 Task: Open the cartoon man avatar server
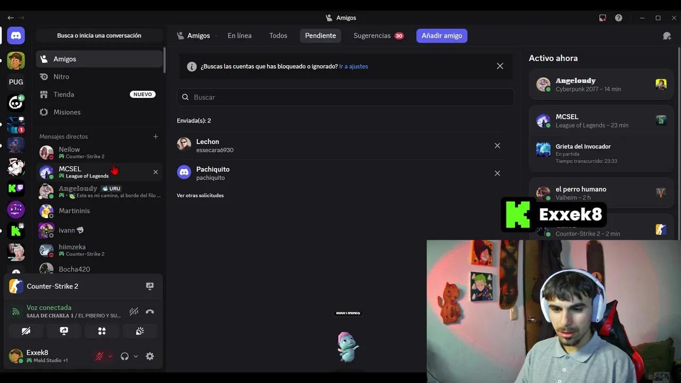tap(16, 61)
